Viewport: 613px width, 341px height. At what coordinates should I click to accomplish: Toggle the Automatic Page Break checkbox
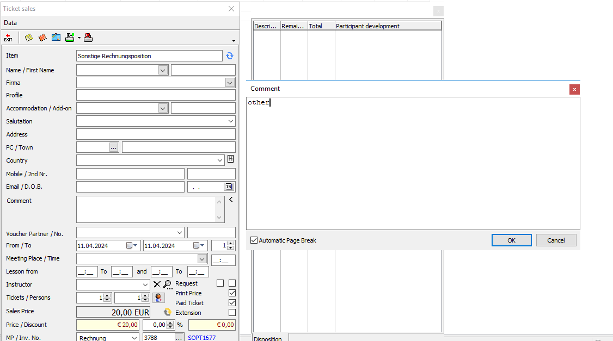pyautogui.click(x=254, y=240)
